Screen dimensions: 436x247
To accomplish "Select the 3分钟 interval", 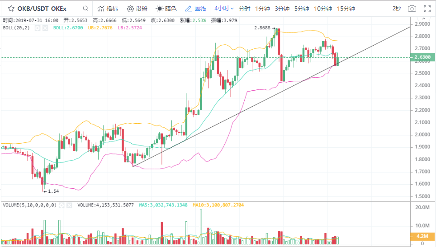I will [282, 9].
